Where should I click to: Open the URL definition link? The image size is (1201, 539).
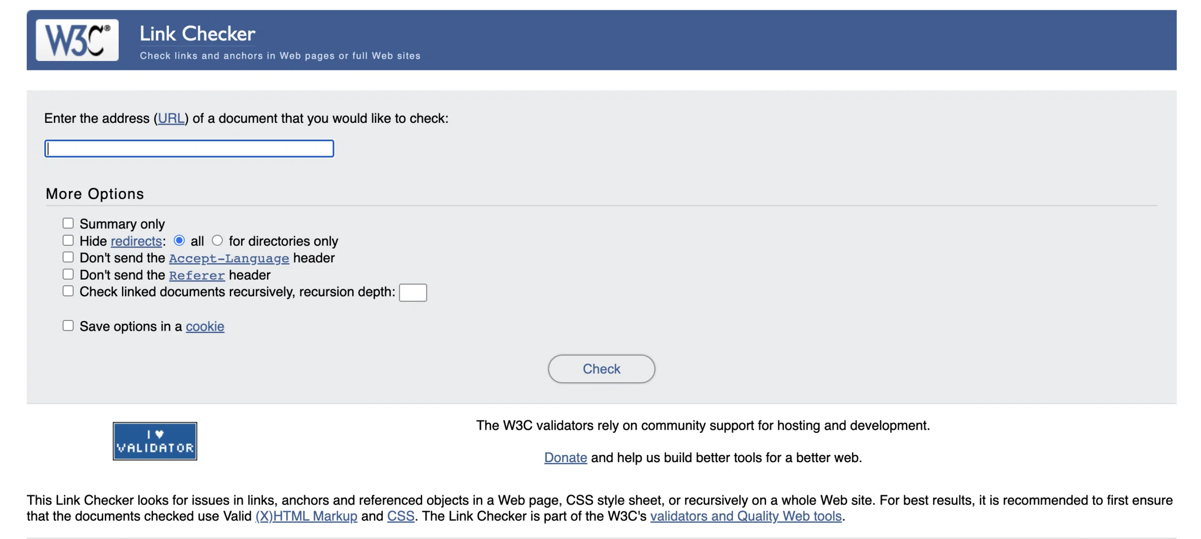pos(171,118)
